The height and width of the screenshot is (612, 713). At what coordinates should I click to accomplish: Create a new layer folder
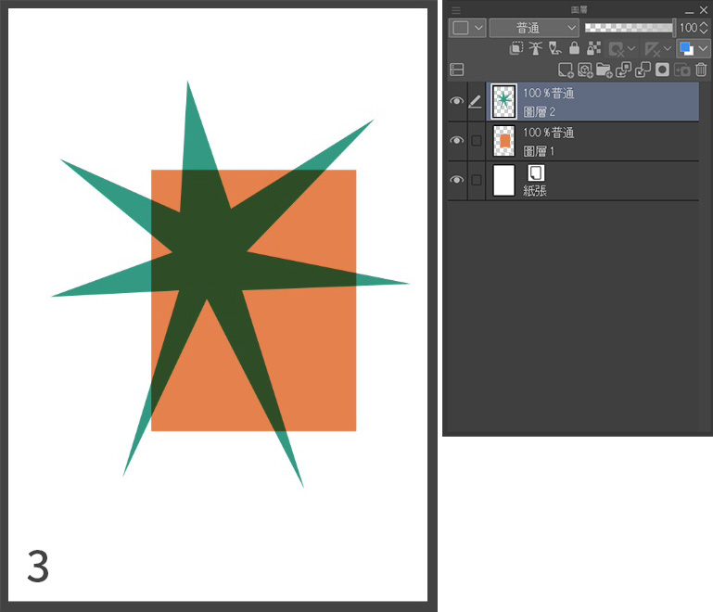(604, 70)
